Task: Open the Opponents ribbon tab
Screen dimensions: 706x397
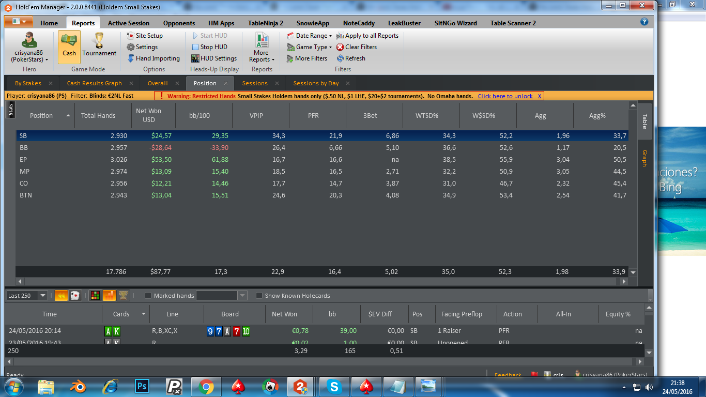Action: [x=179, y=23]
